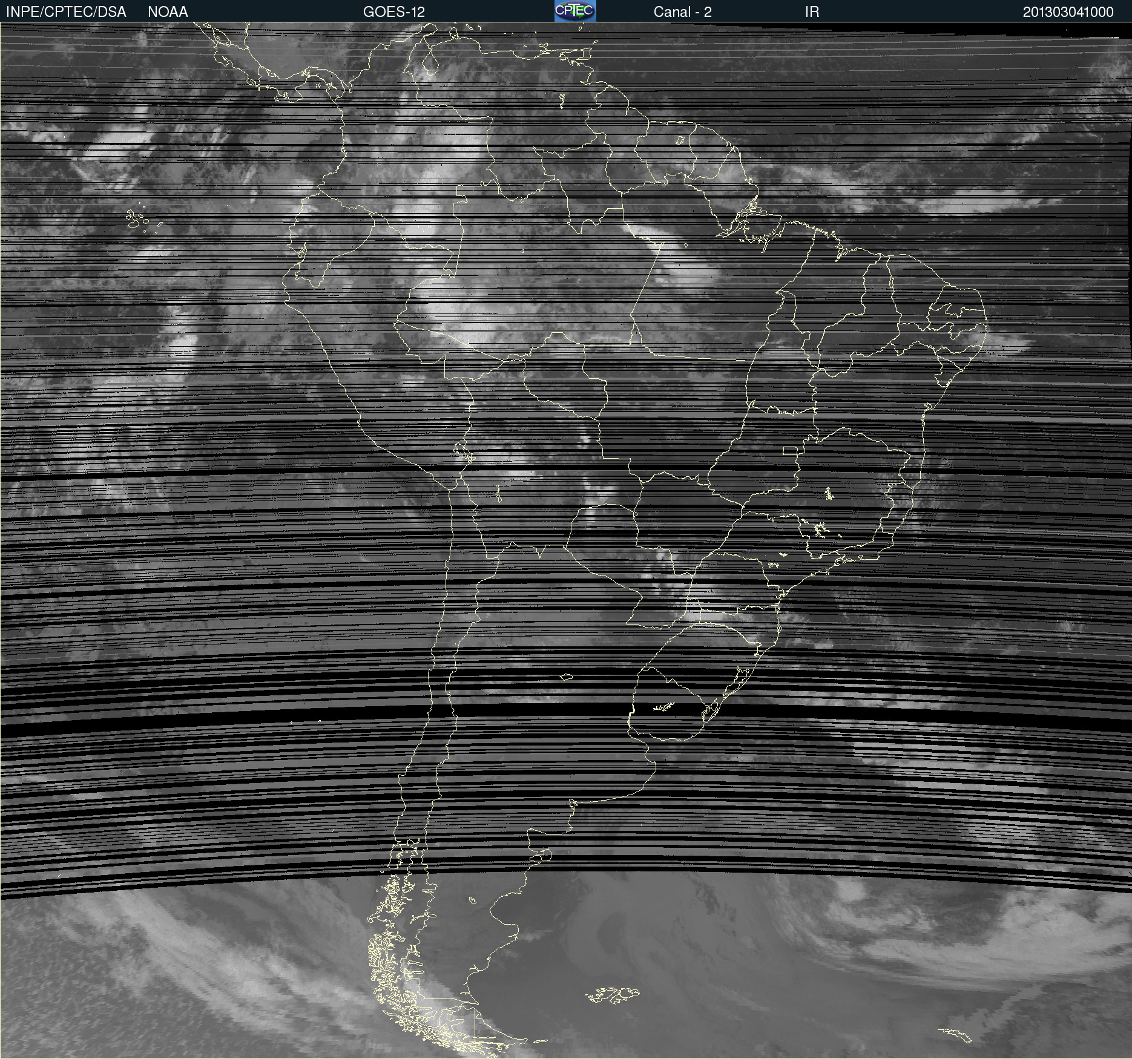The image size is (1132, 1059).
Task: Click the INPE/CPTEC/DSA header text
Action: pyautogui.click(x=66, y=12)
